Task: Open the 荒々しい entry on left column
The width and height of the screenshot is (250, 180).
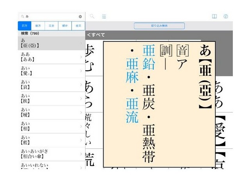Action: [88, 130]
